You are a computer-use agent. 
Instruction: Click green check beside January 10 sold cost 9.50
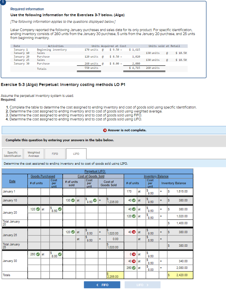(95, 200)
